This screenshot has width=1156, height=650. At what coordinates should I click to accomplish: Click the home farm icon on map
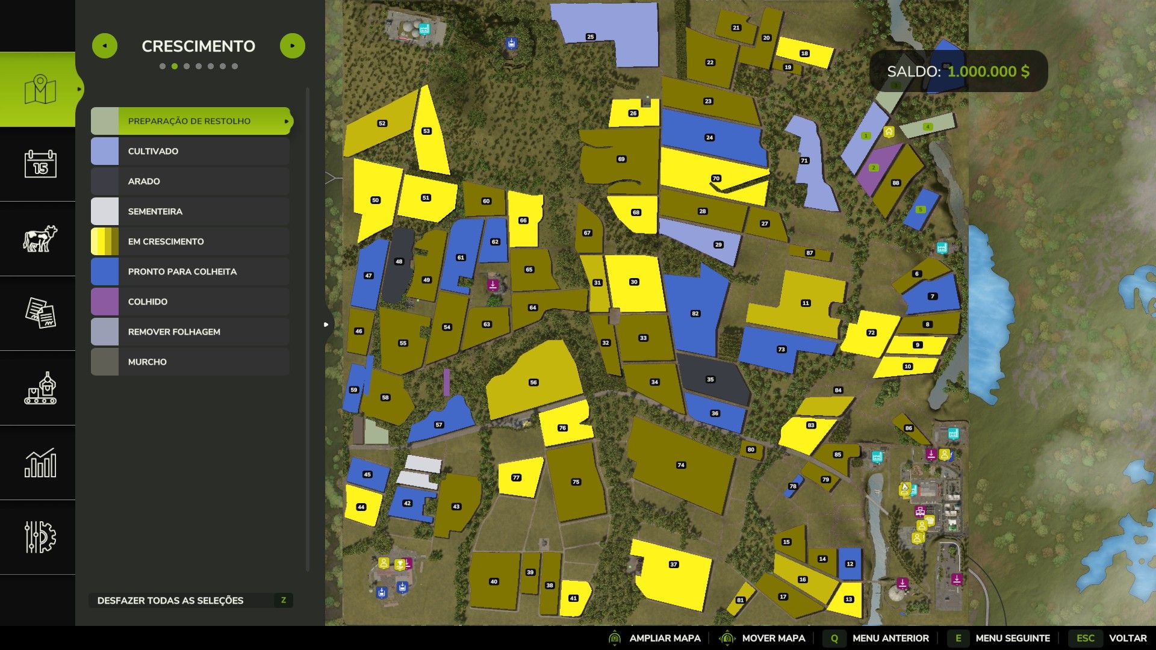pos(889,131)
